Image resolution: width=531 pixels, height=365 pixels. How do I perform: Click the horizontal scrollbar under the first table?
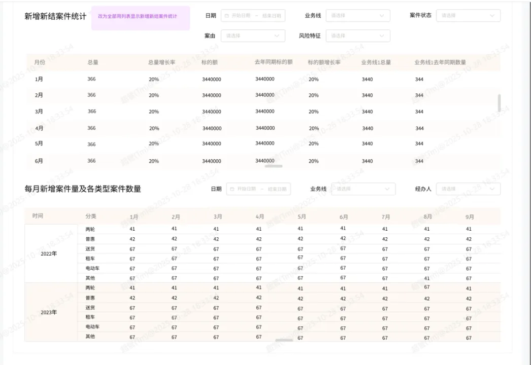[x=273, y=166]
